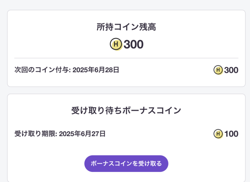Click the coin icon in the 次回のコイン付与 row
The image size is (250, 182).
[218, 70]
